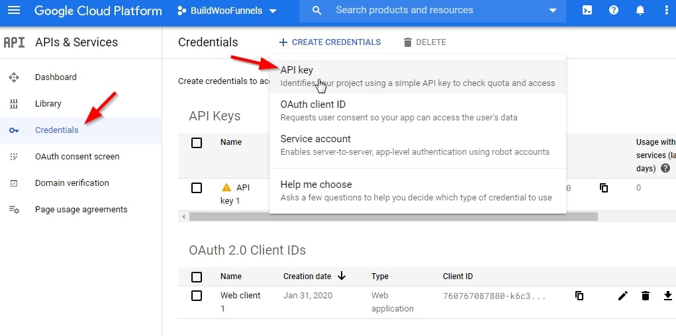Choose API key from the menu

tap(417, 76)
